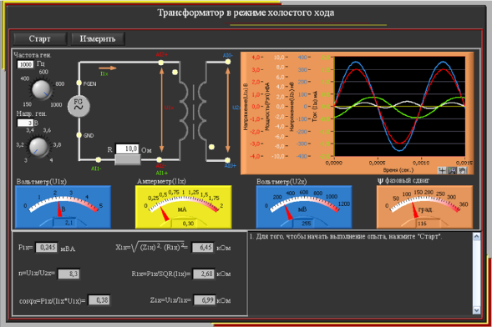Viewport: 492px width, 327px height.
Task: Click the 800 mark on frequency knob
Action: (x=59, y=84)
